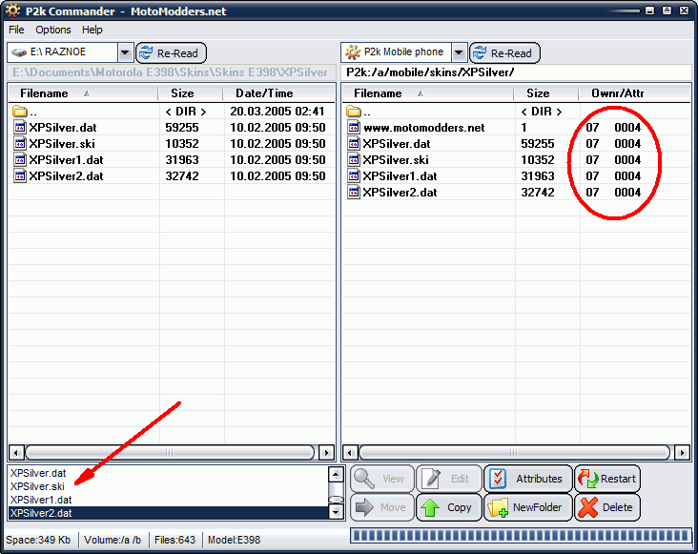Sort phone panel by Filename column
The height and width of the screenshot is (554, 698).
[428, 93]
